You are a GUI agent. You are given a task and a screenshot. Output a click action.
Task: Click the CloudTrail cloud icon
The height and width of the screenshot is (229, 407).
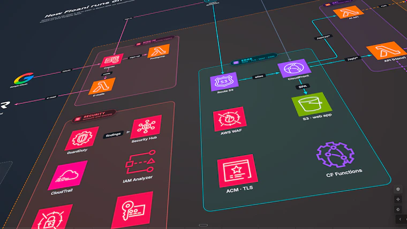click(68, 175)
